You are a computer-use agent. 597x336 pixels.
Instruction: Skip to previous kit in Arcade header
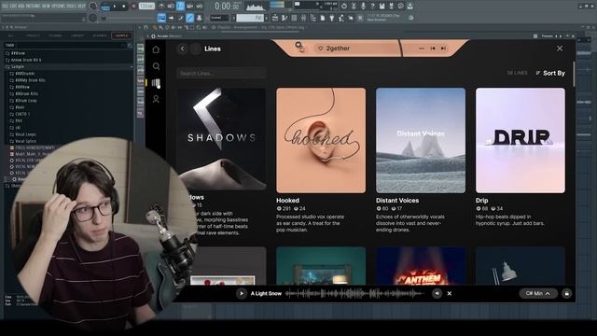[433, 49]
